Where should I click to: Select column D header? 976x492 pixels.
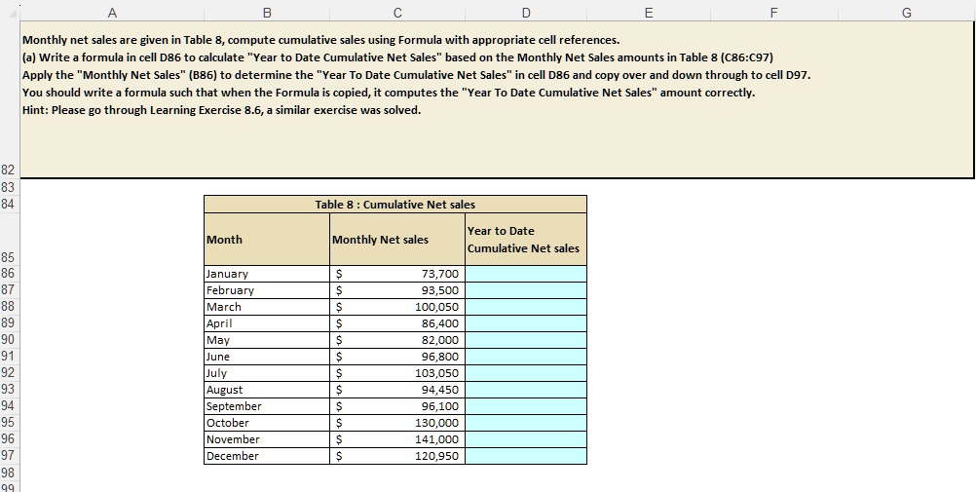click(x=526, y=13)
